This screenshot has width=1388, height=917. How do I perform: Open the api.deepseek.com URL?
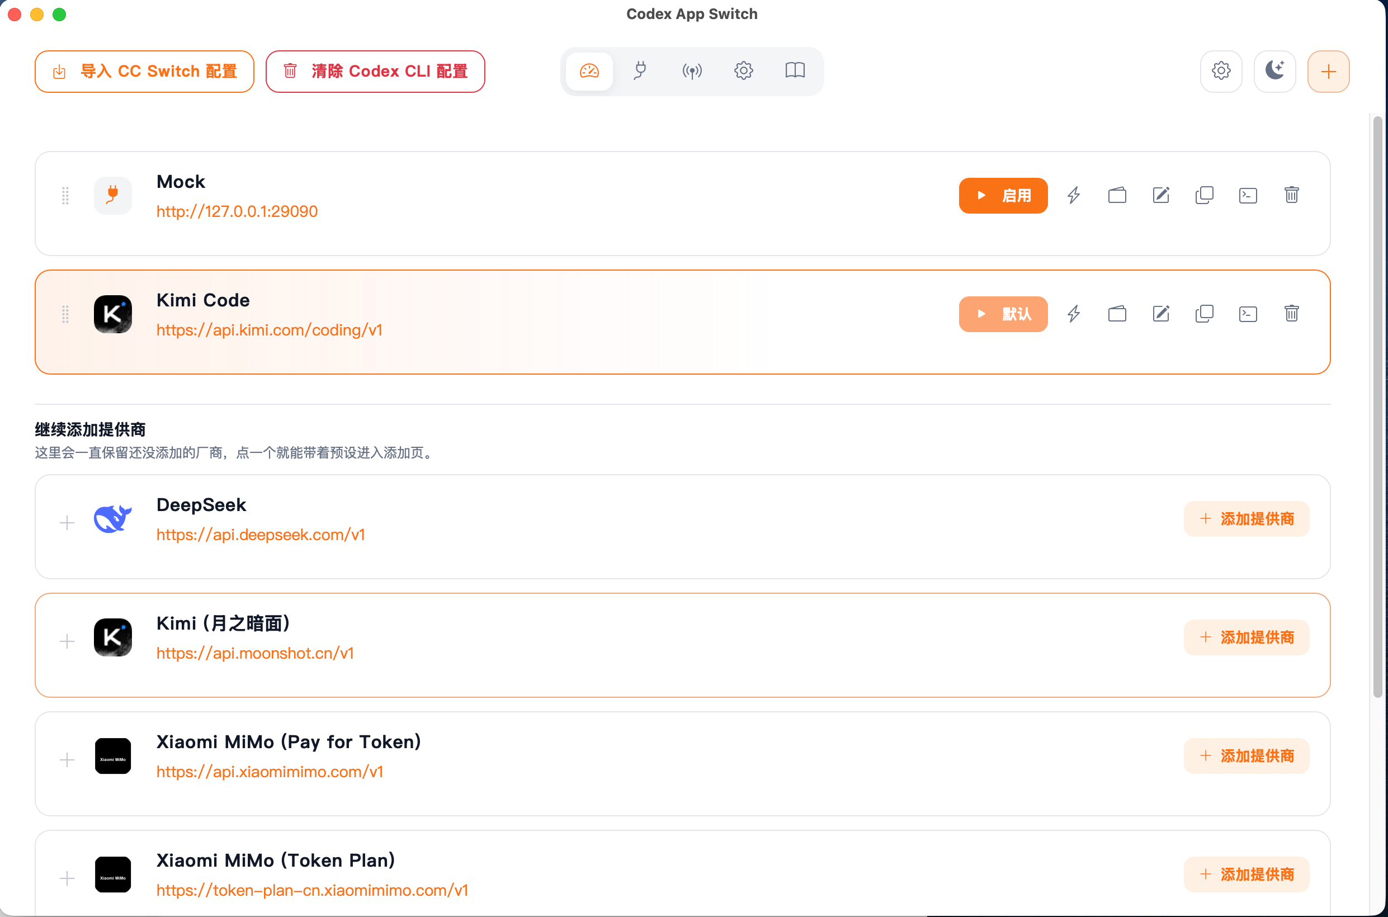260,535
